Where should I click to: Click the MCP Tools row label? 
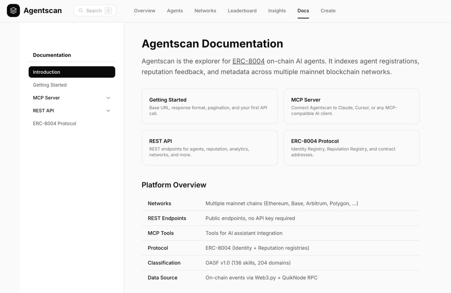tap(161, 233)
